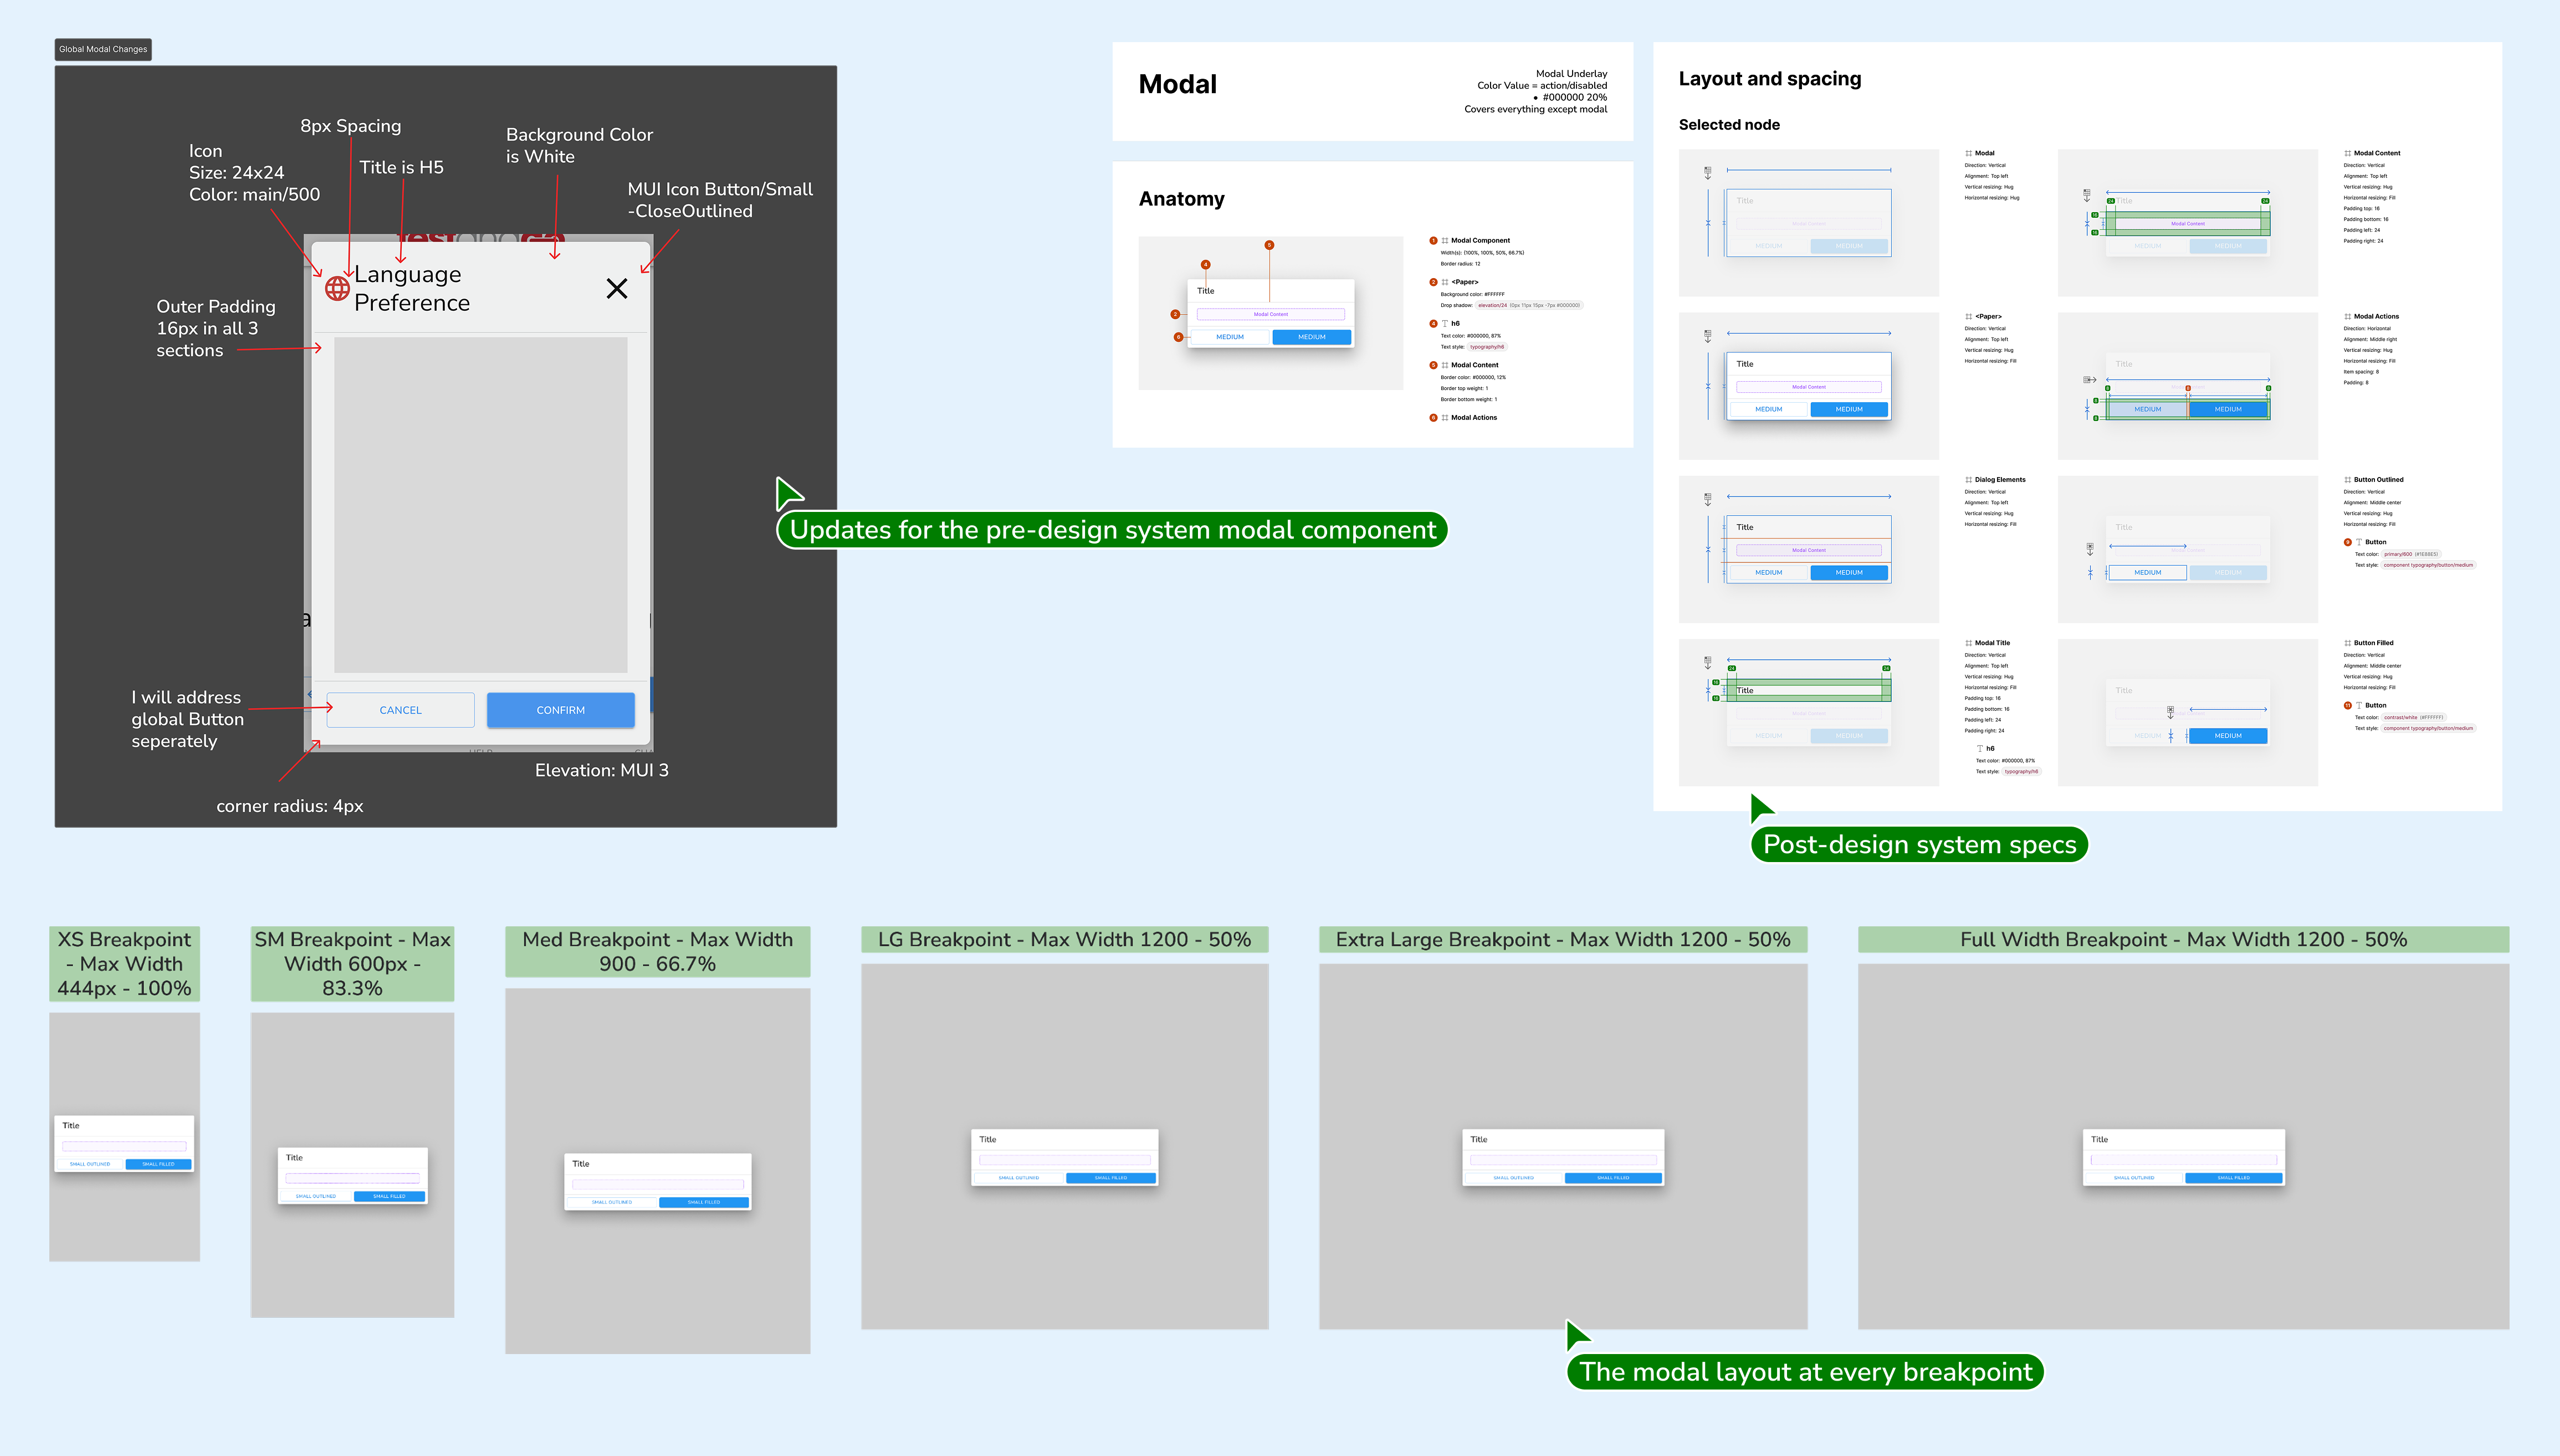Click the frame icon beside Dialog Elements
The image size is (2560, 1456).
tap(1968, 480)
